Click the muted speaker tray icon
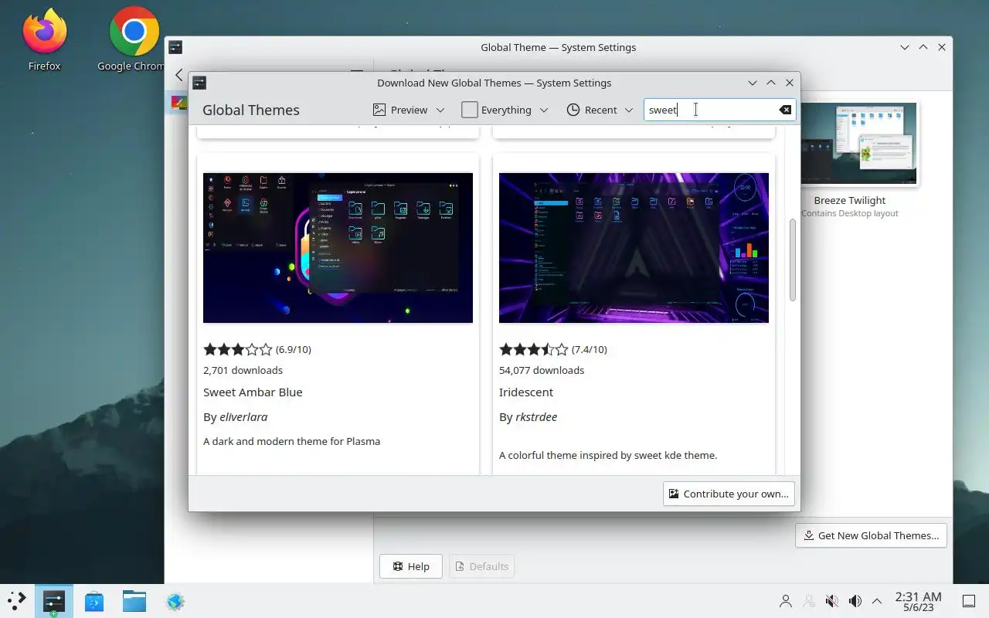Viewport: 989px width, 618px height. [x=832, y=601]
